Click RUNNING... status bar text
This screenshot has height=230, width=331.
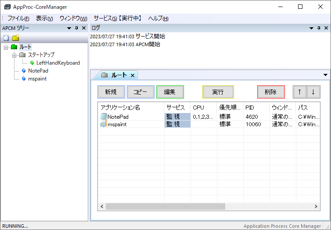coord(15,226)
